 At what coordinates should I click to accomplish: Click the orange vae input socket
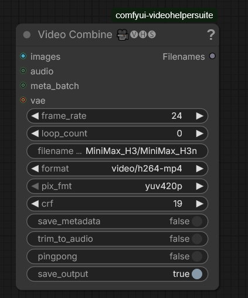click(23, 100)
